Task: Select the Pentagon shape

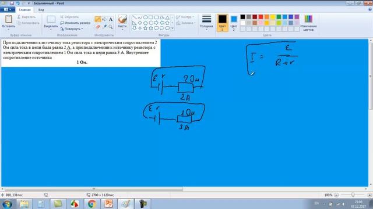Action: click(x=145, y=23)
